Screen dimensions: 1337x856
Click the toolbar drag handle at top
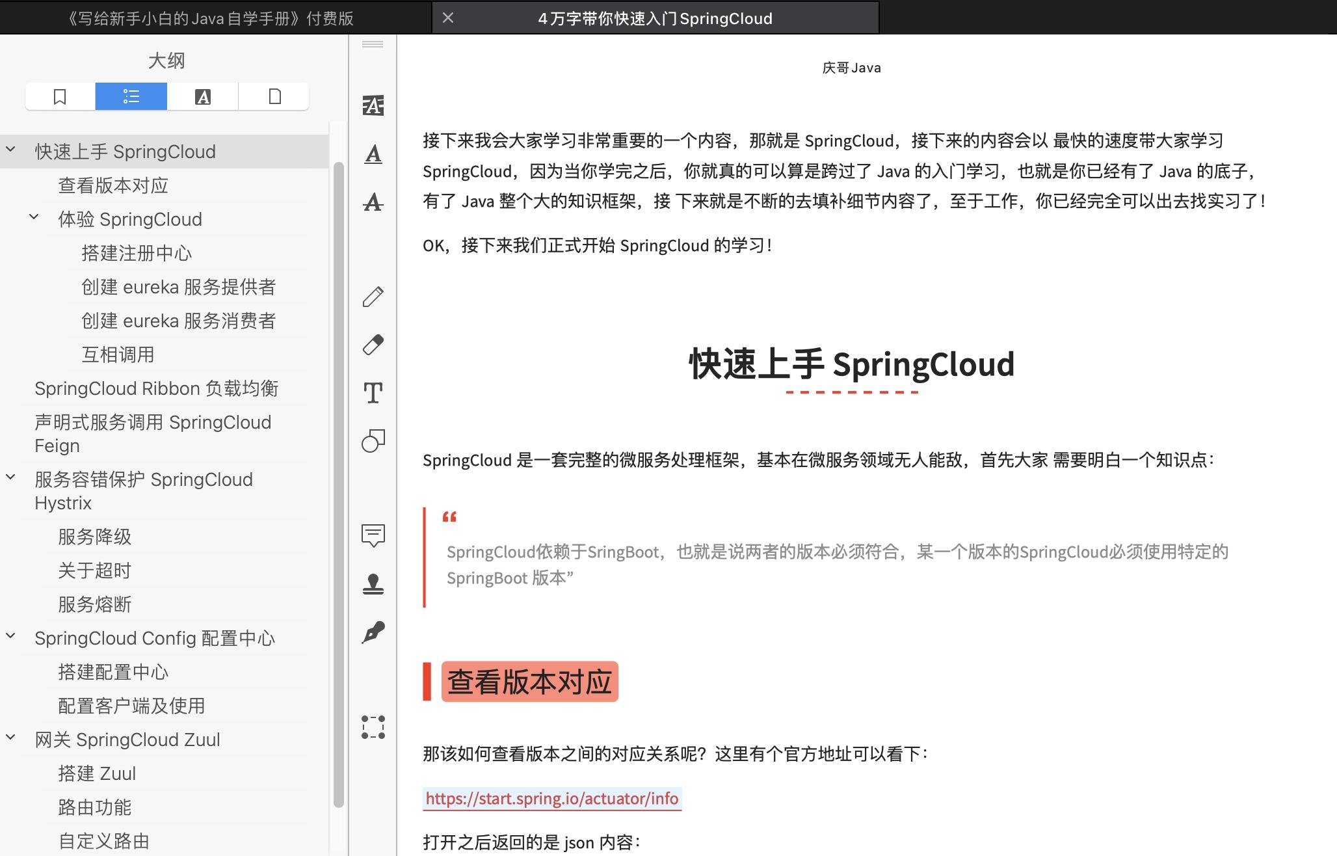[x=373, y=44]
